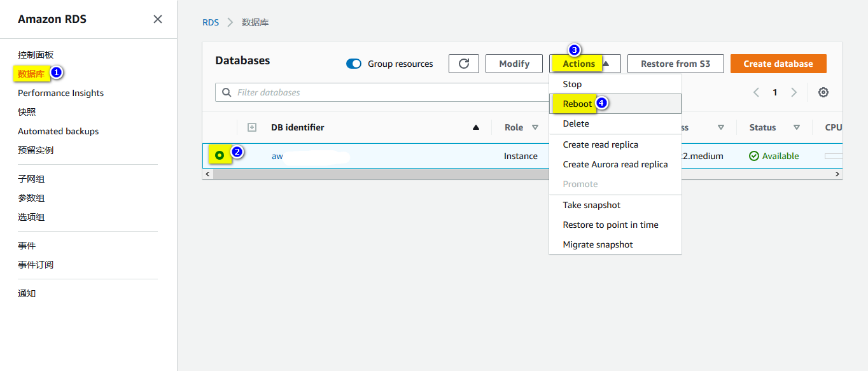Select Take snapshot menu entry

pos(615,205)
